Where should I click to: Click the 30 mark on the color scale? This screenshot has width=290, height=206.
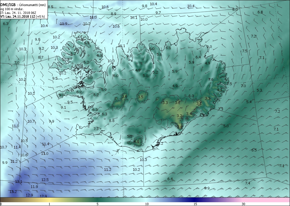244,204
